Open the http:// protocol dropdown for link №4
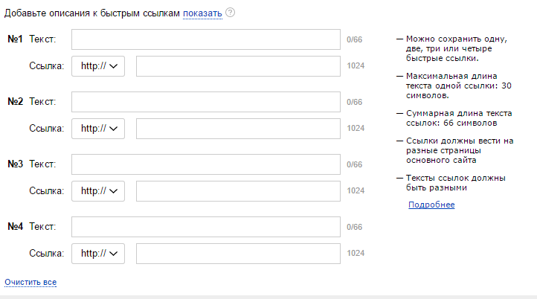The height and width of the screenshot is (299, 537). coord(98,253)
